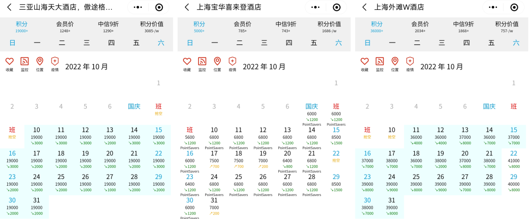Go back from 三亚山海天大酒店 page
This screenshot has height=219, width=530.
(x=9, y=7)
